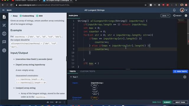Click line number 11 in the gutter
Image resolution: width=189 pixels, height=106 pixels.
pos(73,56)
